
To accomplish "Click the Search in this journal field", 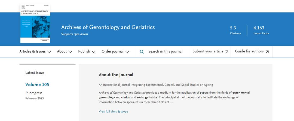I will [165, 51].
